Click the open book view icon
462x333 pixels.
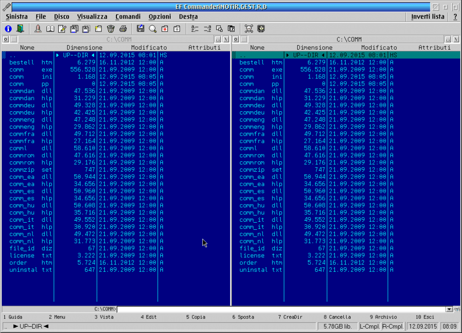point(50,29)
